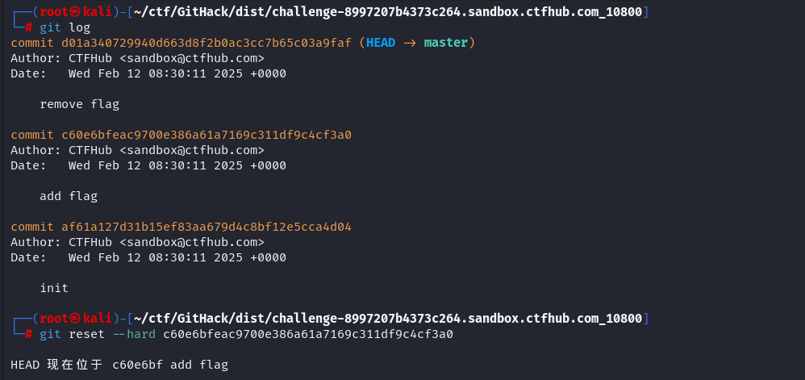Click the arrow between HEAD and master

tap(410, 43)
